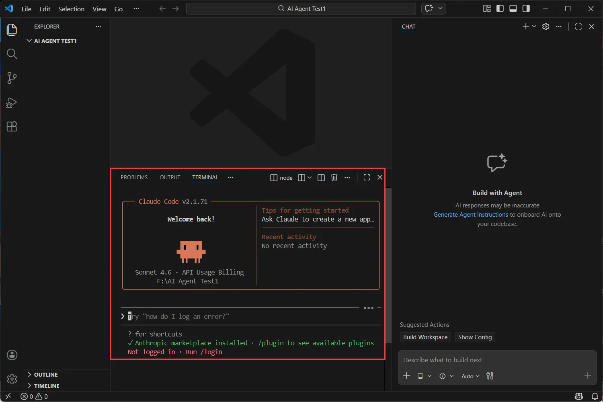Screen dimensions: 603x402
Task: Open the Search view in activity bar
Action: click(12, 54)
